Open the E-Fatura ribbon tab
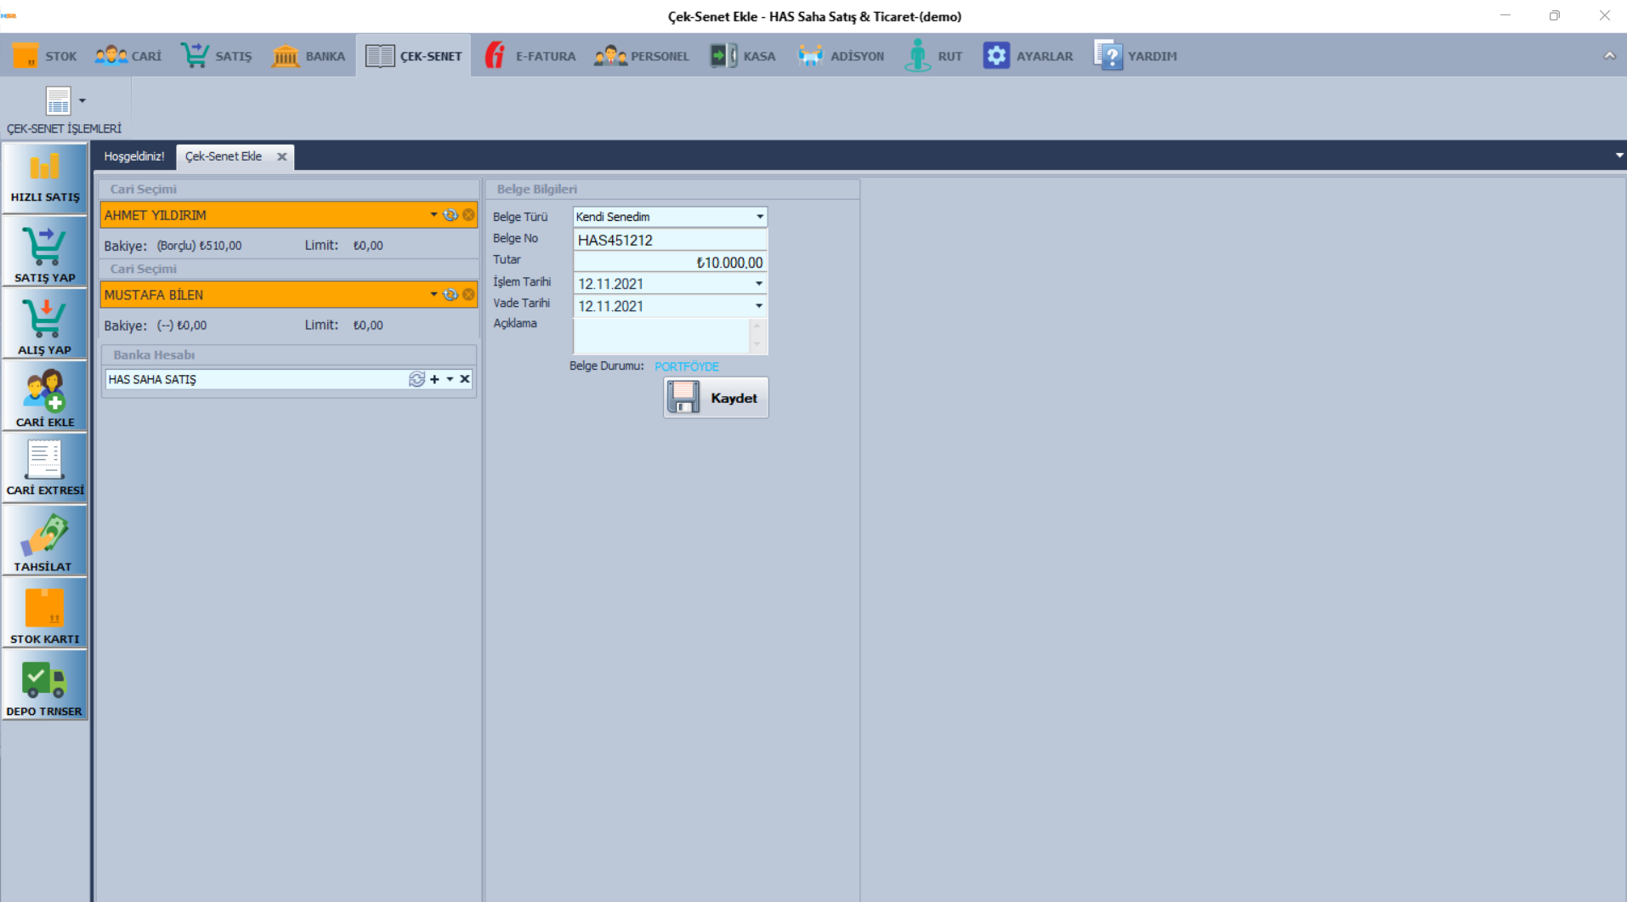Viewport: 1627px width, 902px height. (530, 56)
